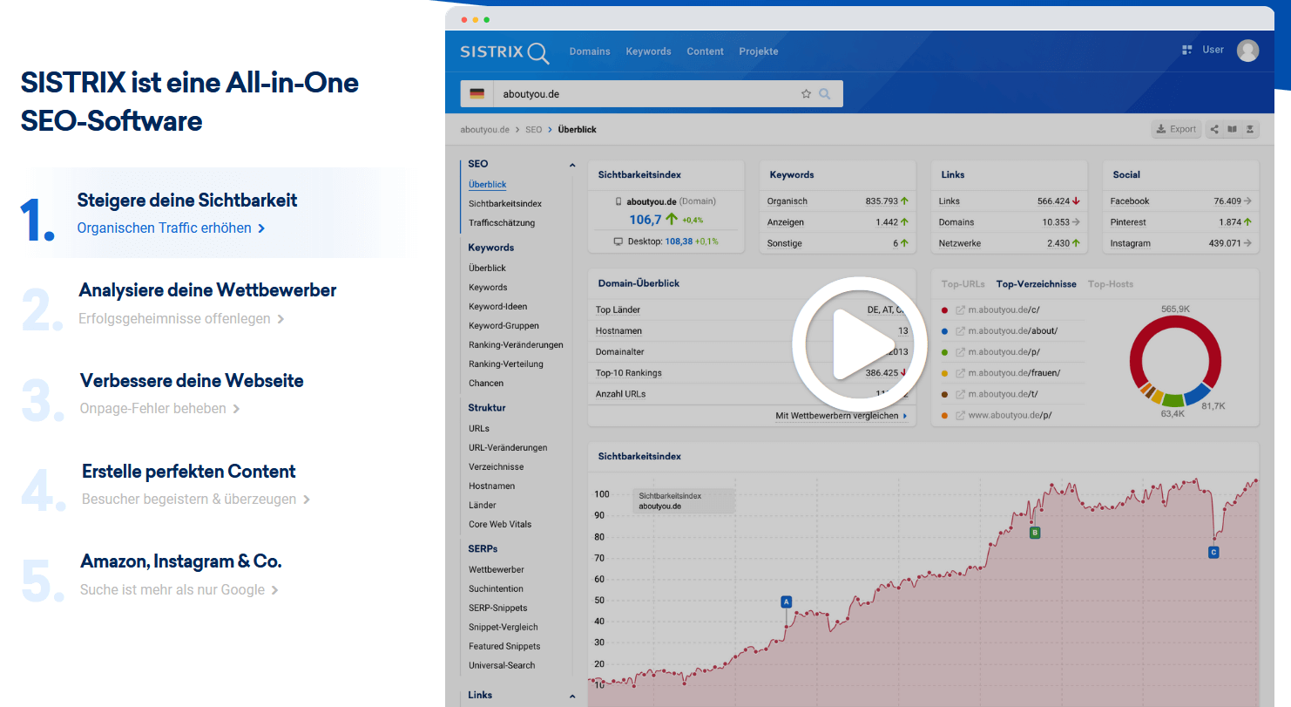Click Mit Wettbewerbern vergleichen link
This screenshot has width=1291, height=707.
coord(842,416)
